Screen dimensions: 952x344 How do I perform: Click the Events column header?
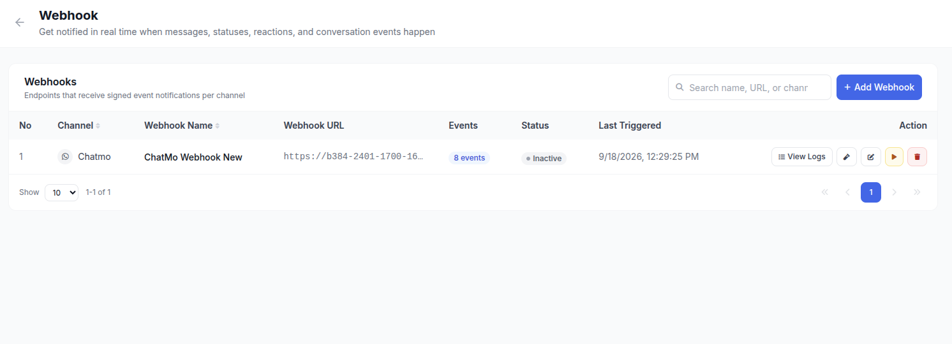[463, 125]
